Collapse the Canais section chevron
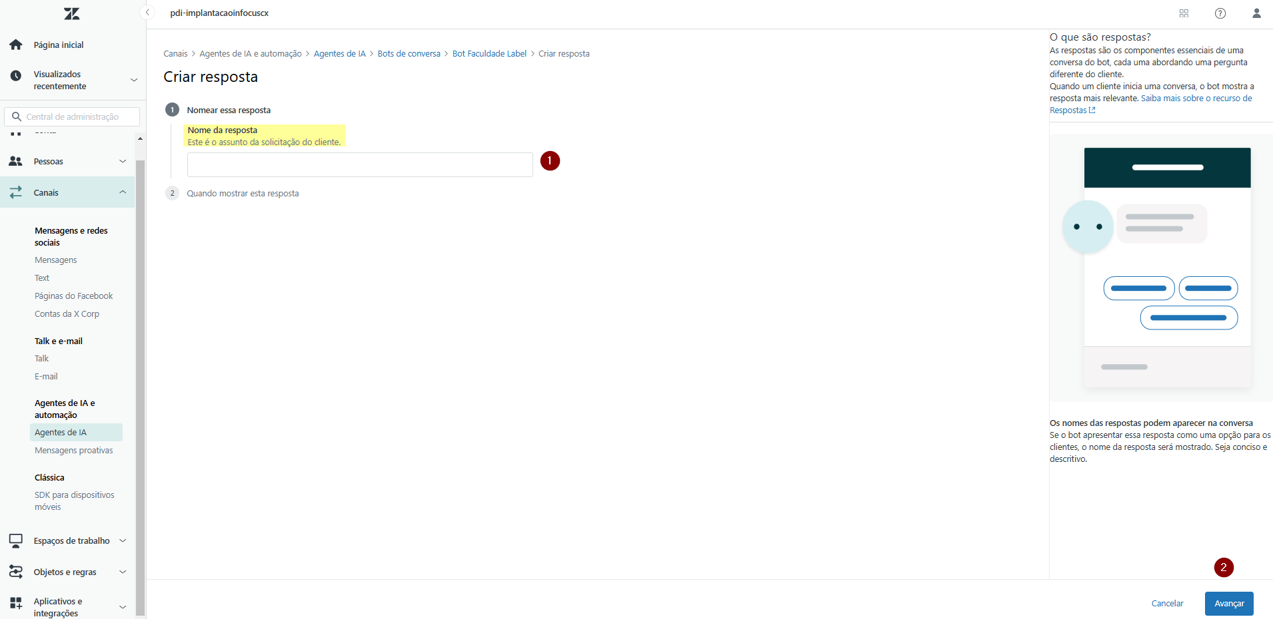The image size is (1273, 619). pos(123,192)
